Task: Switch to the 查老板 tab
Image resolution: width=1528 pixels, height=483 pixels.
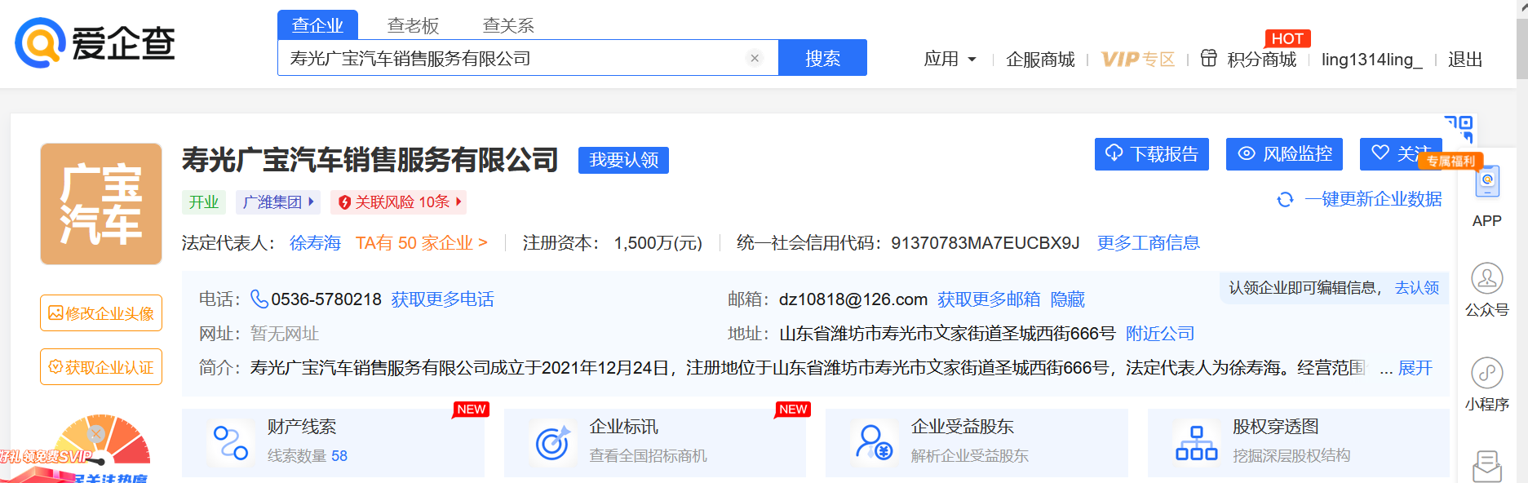Action: coord(413,25)
